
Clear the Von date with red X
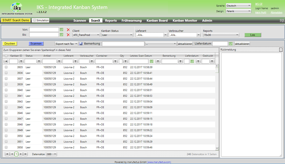pyautogui.click(x=68, y=30)
